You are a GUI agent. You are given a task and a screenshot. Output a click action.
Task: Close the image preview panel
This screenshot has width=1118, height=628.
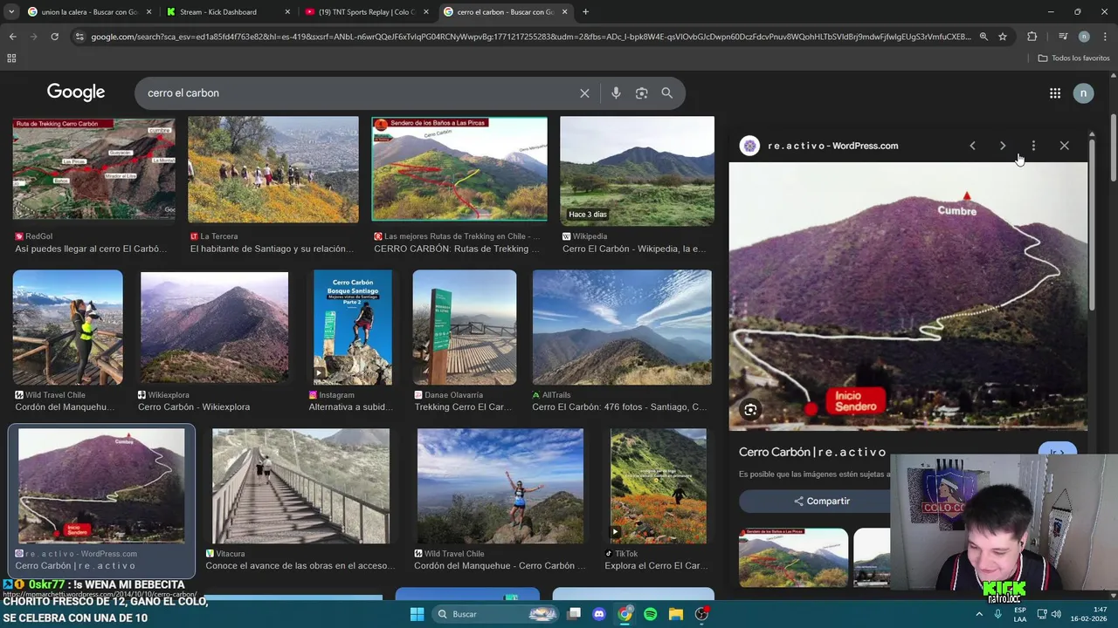(x=1064, y=146)
